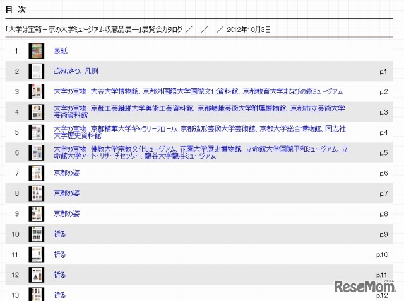Click the catalog title 大学は宝箱 text

coord(94,30)
